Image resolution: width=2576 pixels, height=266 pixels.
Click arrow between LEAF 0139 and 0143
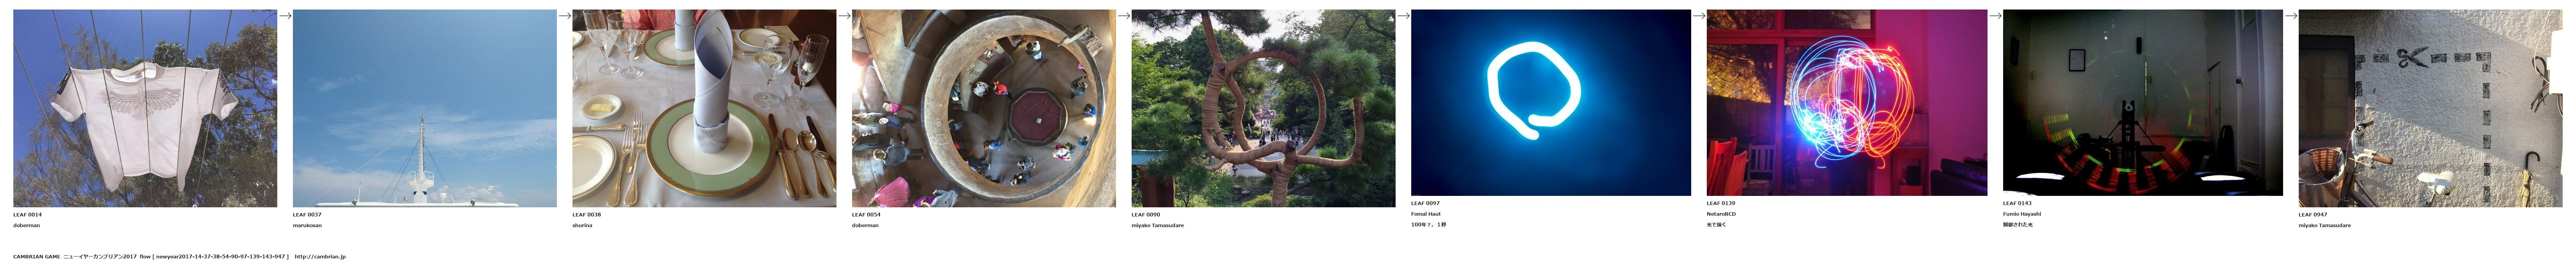pyautogui.click(x=1995, y=15)
